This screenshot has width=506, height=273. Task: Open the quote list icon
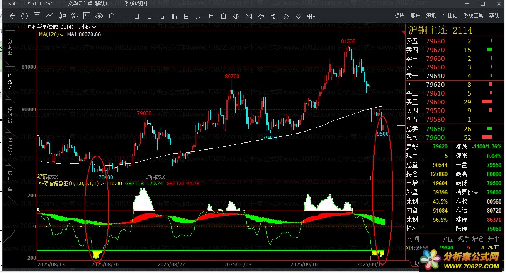tap(37, 16)
